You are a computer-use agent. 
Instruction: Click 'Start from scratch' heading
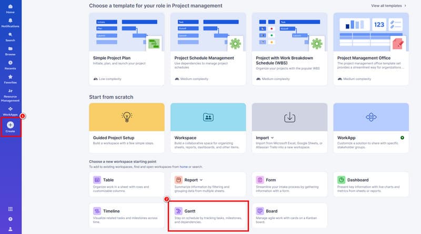[x=111, y=97]
